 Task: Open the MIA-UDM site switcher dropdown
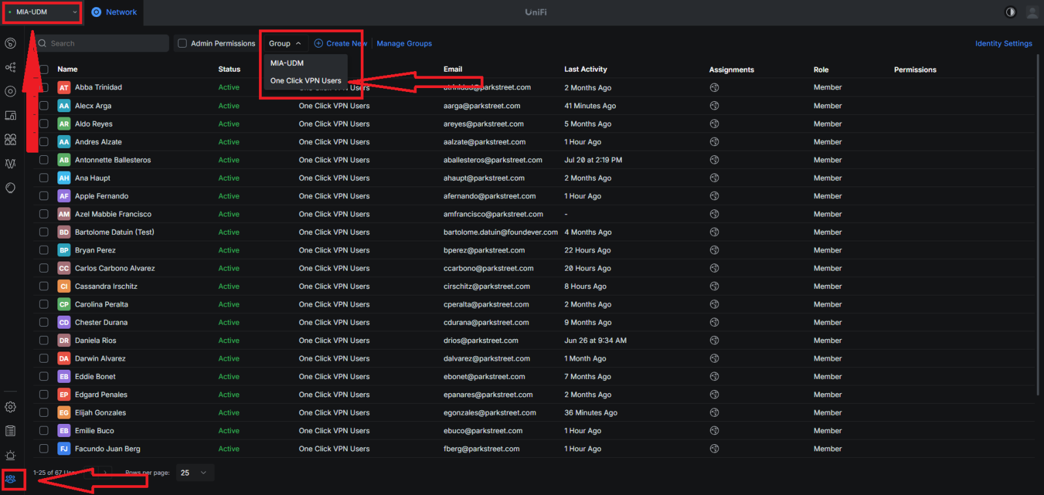click(42, 12)
